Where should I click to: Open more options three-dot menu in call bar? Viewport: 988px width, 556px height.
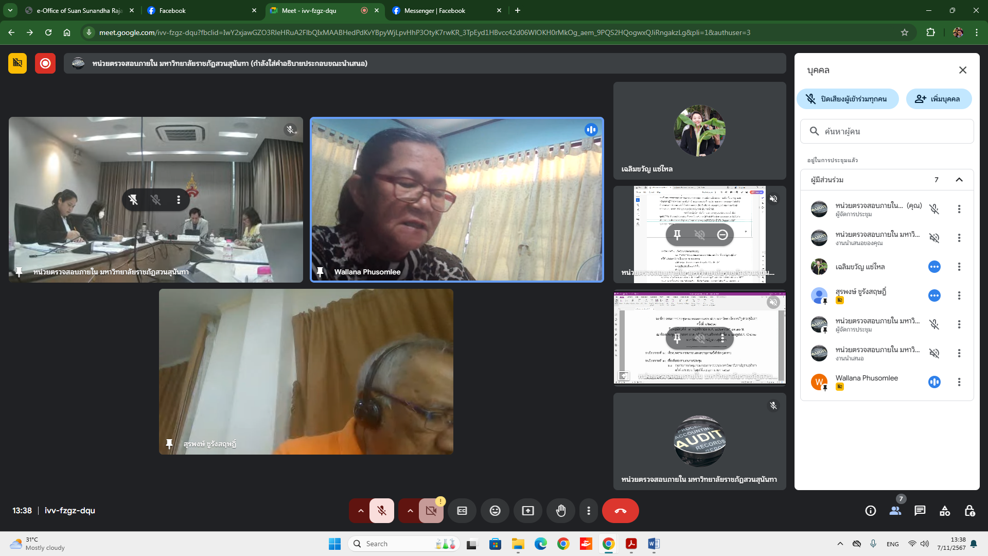589,511
